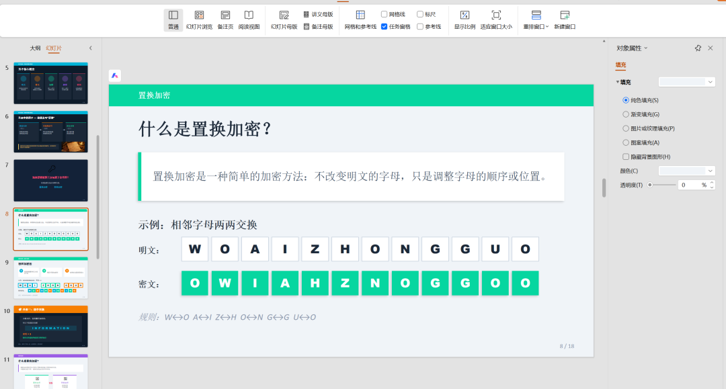Screen dimensions: 726x389
Task: Switch to Reading View (阅读视图)
Action: (x=249, y=20)
